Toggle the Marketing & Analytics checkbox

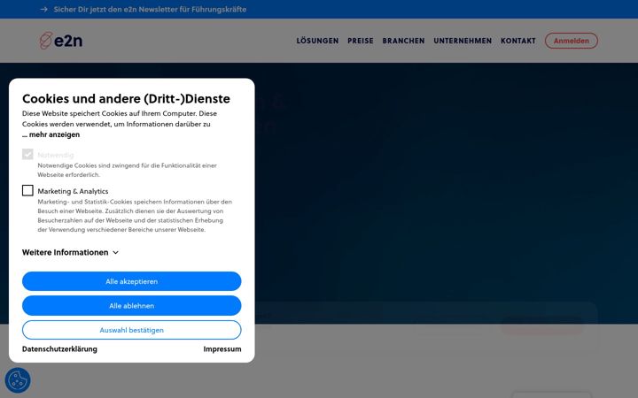coord(27,190)
